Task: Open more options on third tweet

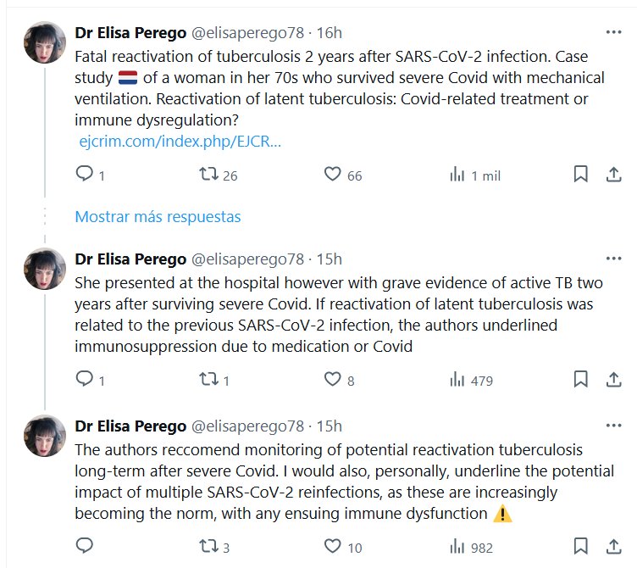Action: [613, 426]
